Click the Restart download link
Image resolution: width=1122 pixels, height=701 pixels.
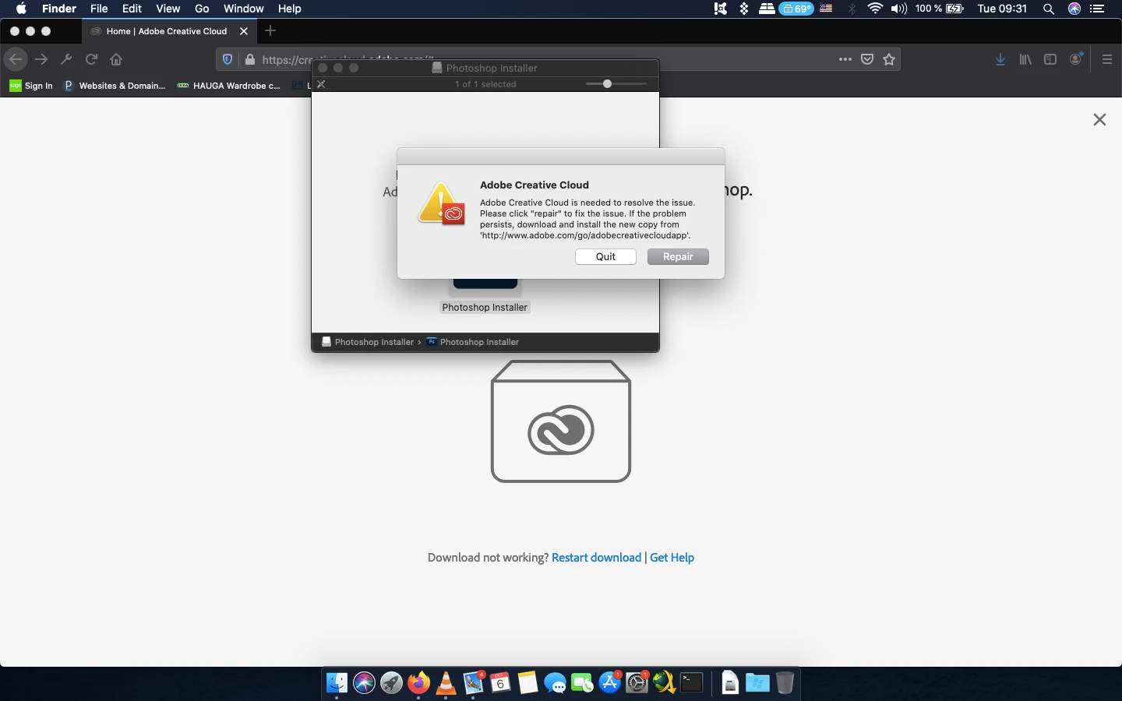596,558
